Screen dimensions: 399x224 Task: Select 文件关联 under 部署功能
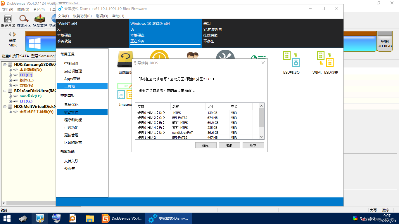[71, 161]
